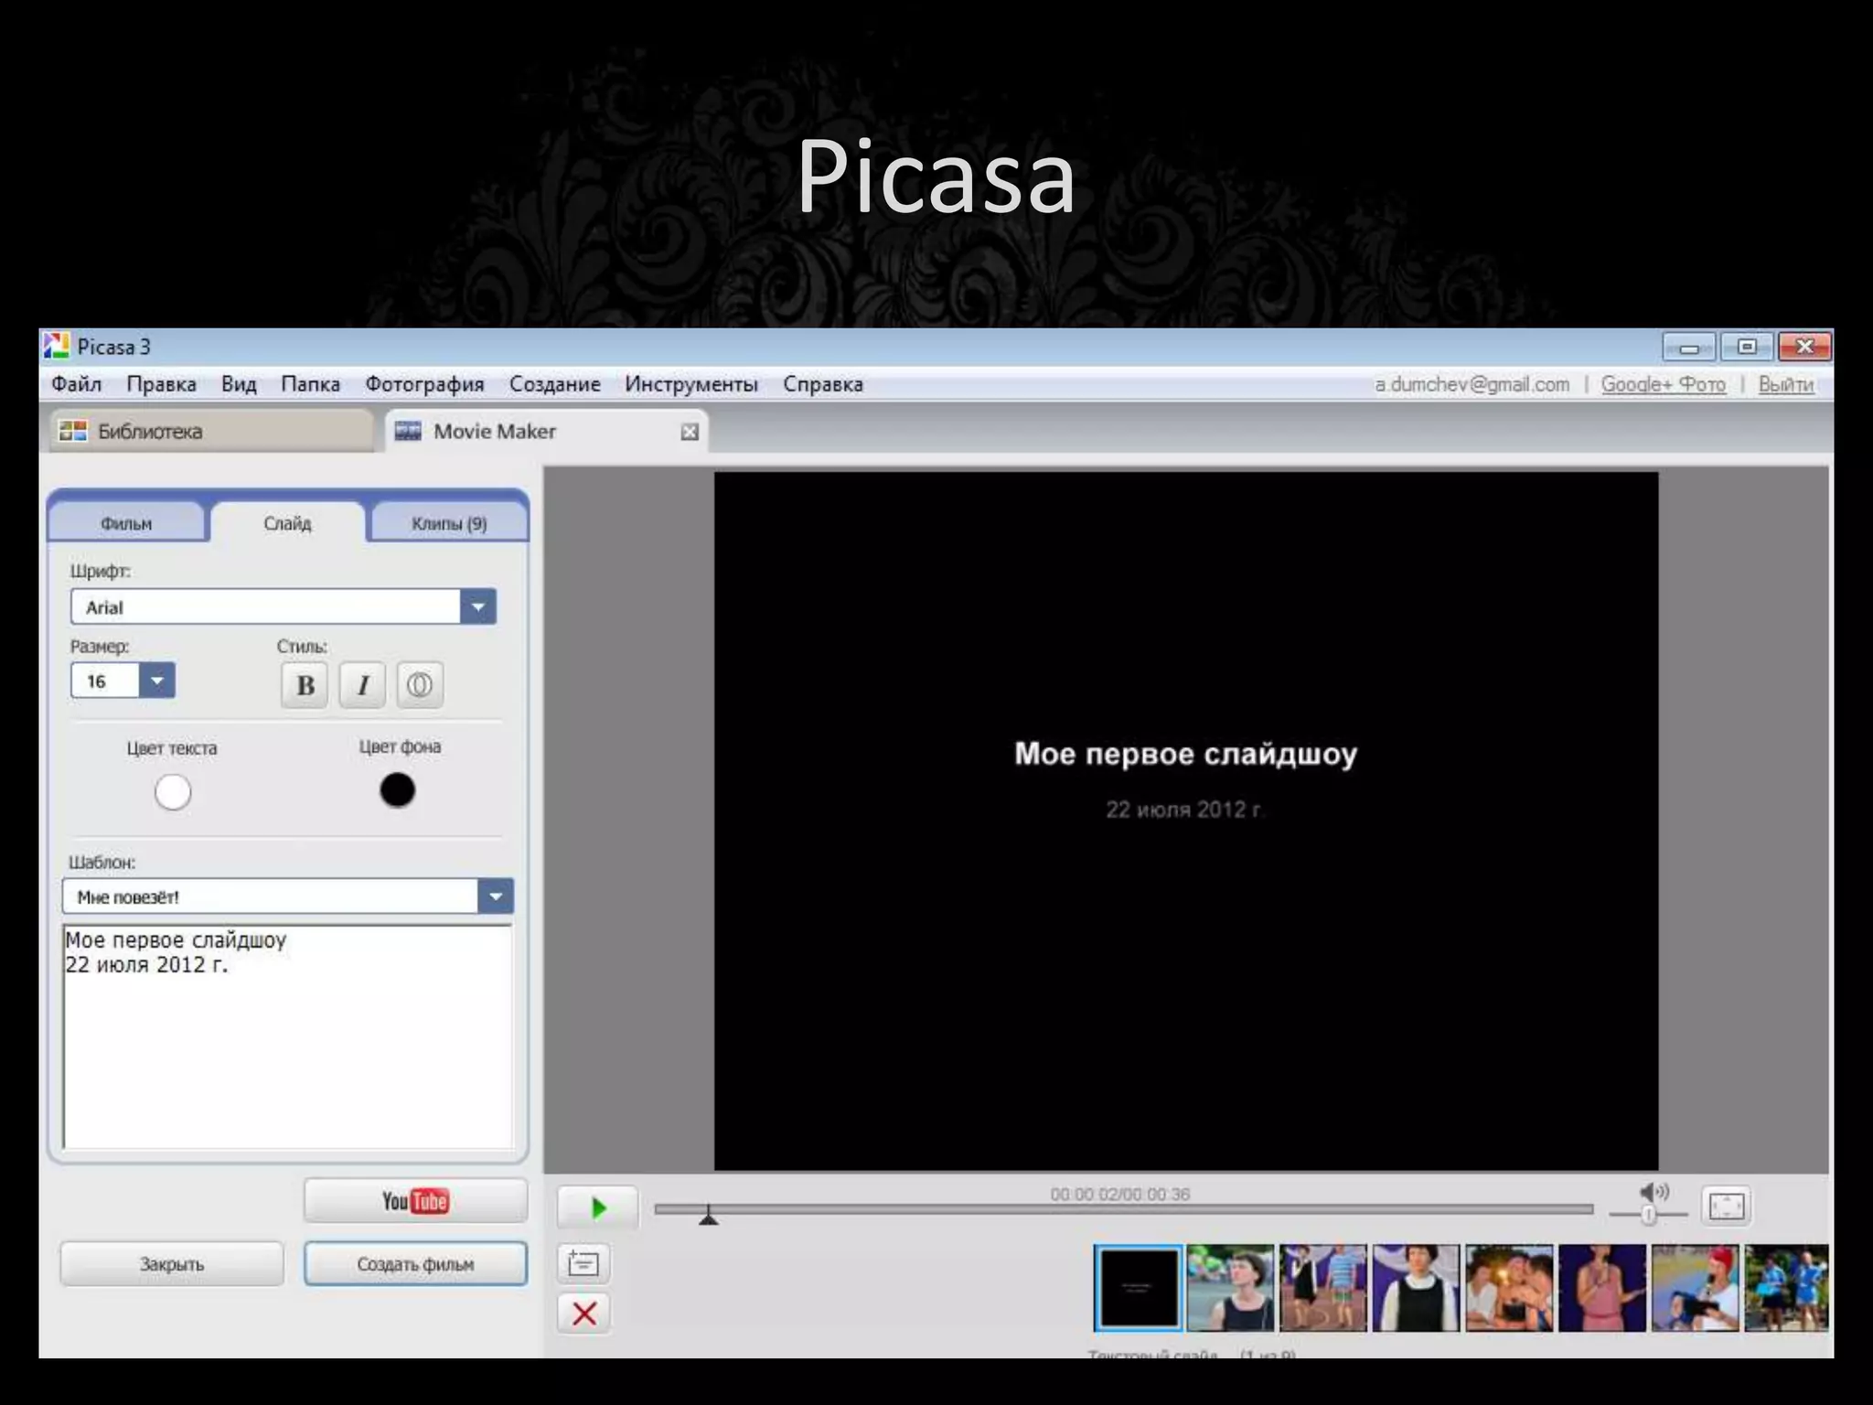This screenshot has width=1873, height=1405.
Task: Switch to the Фильм tab
Action: [126, 523]
